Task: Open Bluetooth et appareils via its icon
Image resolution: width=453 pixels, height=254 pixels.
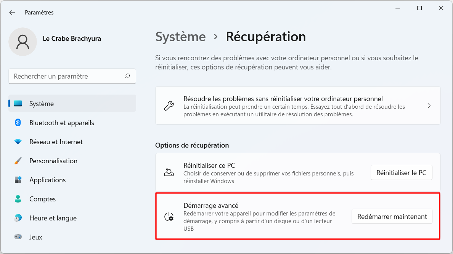Action: 18,122
